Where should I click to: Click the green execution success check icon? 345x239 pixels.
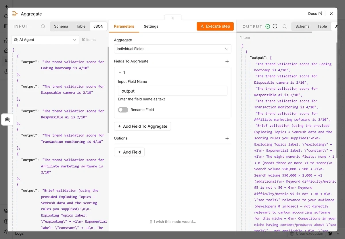tap(268, 26)
